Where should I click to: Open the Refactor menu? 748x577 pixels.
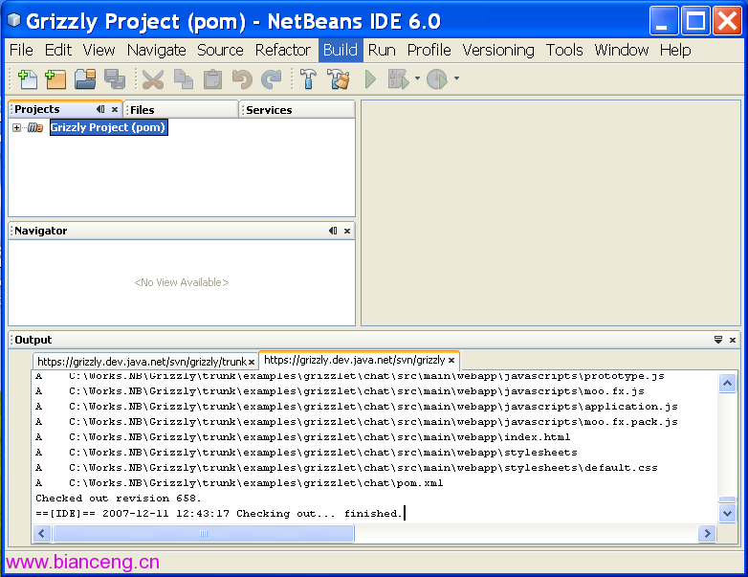click(x=283, y=50)
